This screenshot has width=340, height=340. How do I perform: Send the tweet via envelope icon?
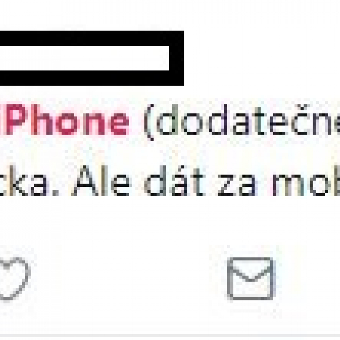tap(251, 279)
